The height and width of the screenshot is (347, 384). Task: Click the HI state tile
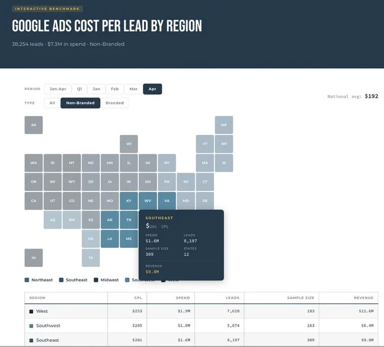click(x=33, y=258)
